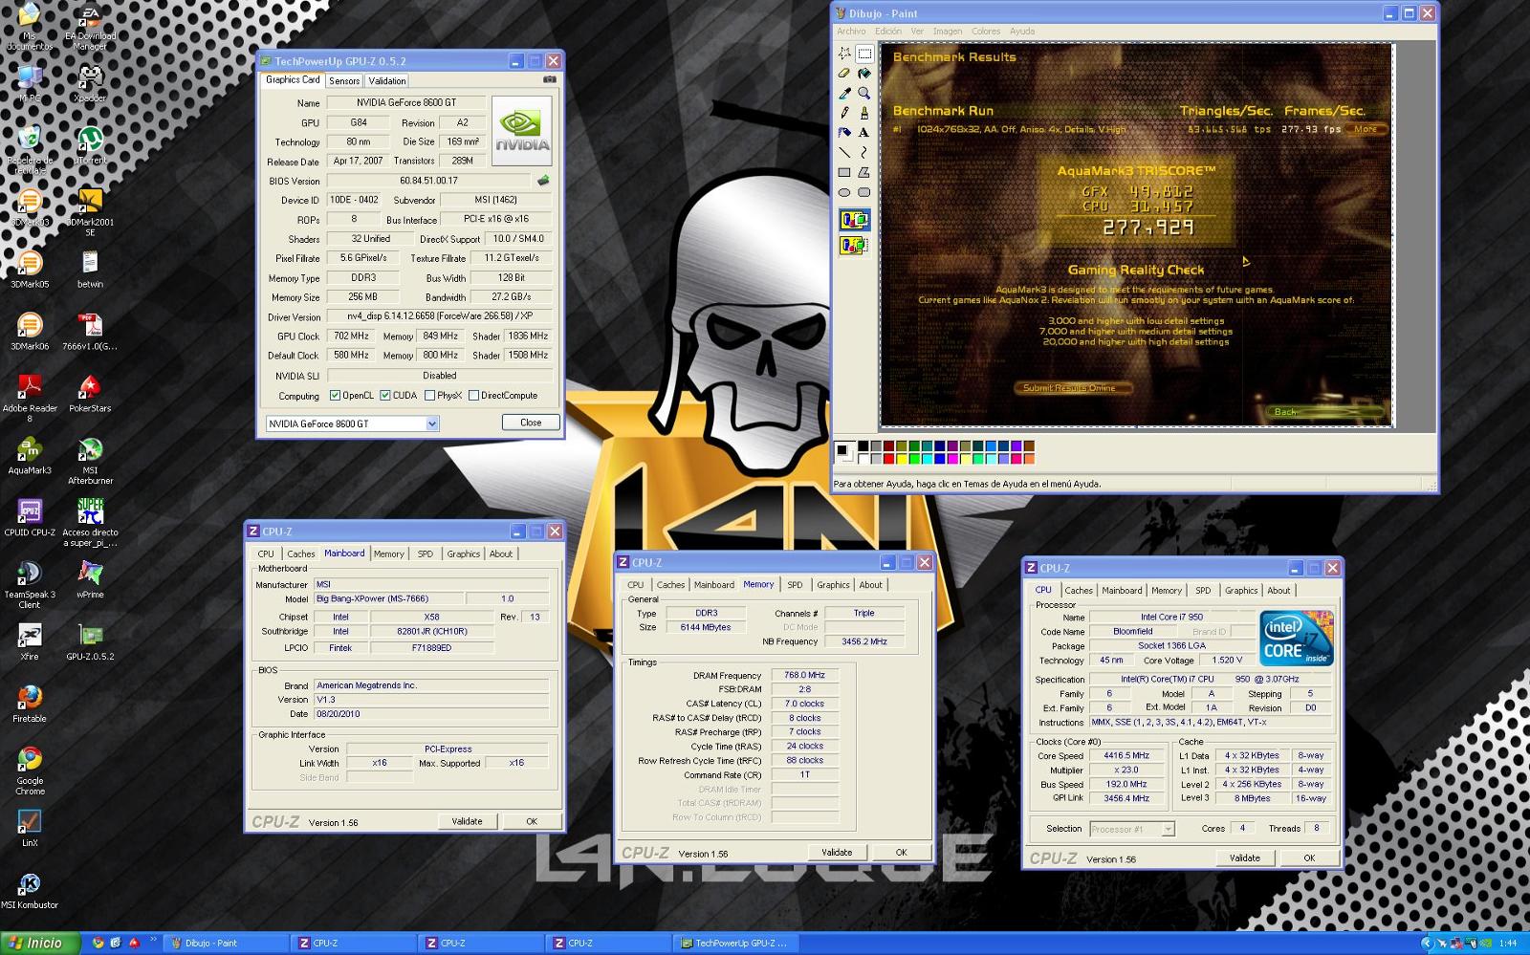Open the Colores menu in Paint
Screen dimensions: 1530x955
986,32
